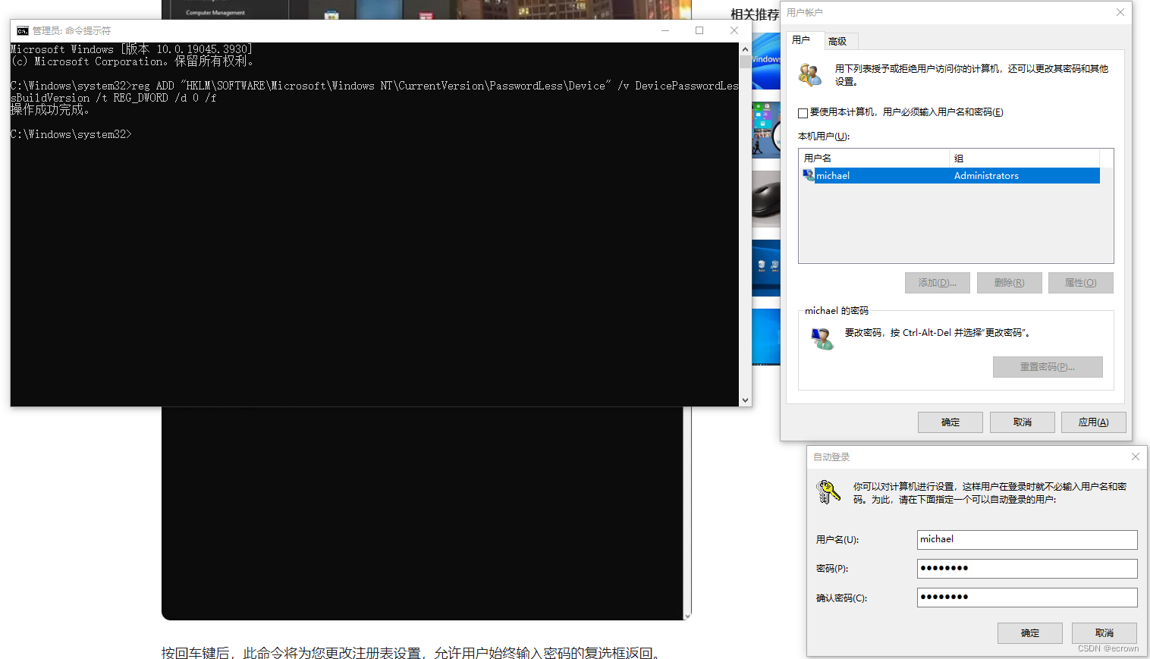Screen dimensions: 1150x659
Task: Click the michael user icon in list
Action: [808, 175]
